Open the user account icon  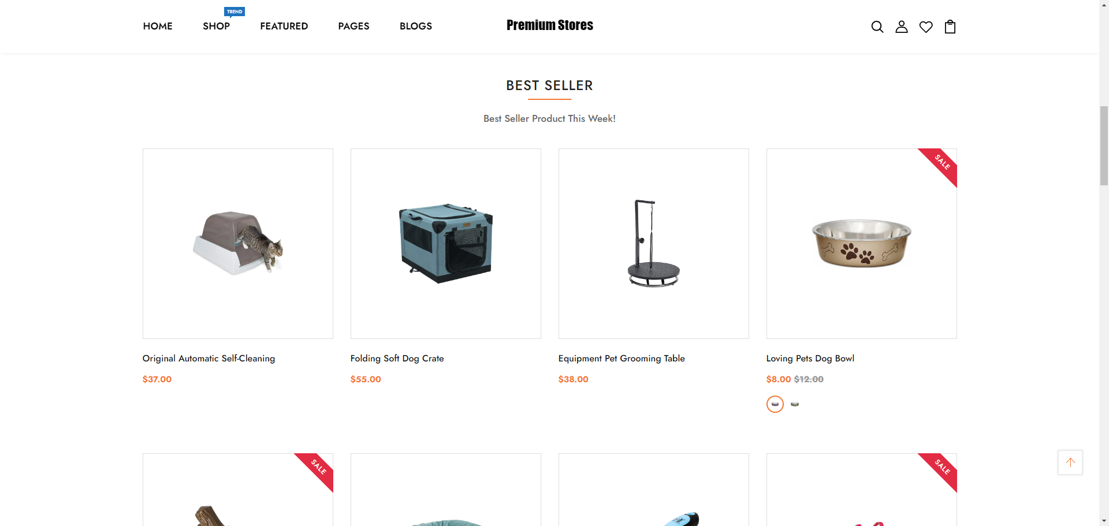901,27
